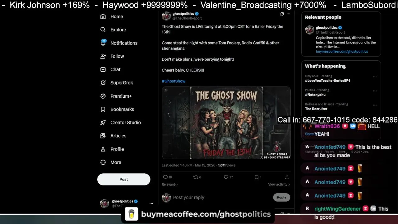Open post options three-dot menu

pos(289,14)
